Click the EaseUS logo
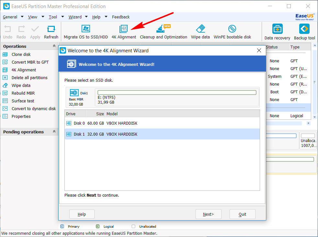The height and width of the screenshot is (237, 318). tap(304, 17)
